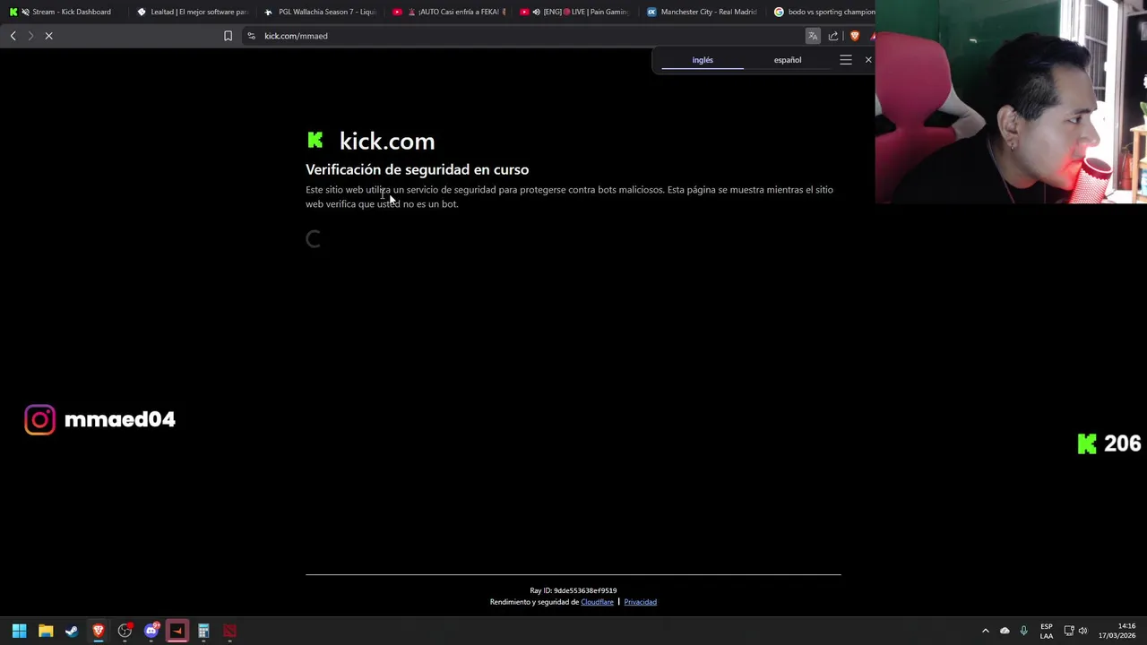Open the Cloudflare link in the footer
Screen dimensions: 1147x645
click(597, 602)
